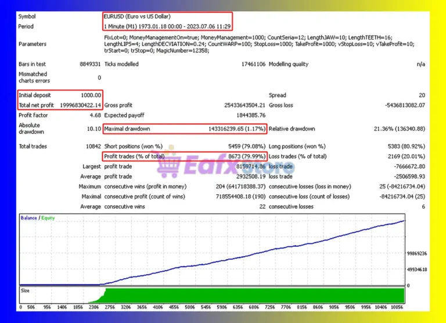Click the Loss trades value 2169 (20.01%)
446x323 pixels.
pyautogui.click(x=407, y=156)
